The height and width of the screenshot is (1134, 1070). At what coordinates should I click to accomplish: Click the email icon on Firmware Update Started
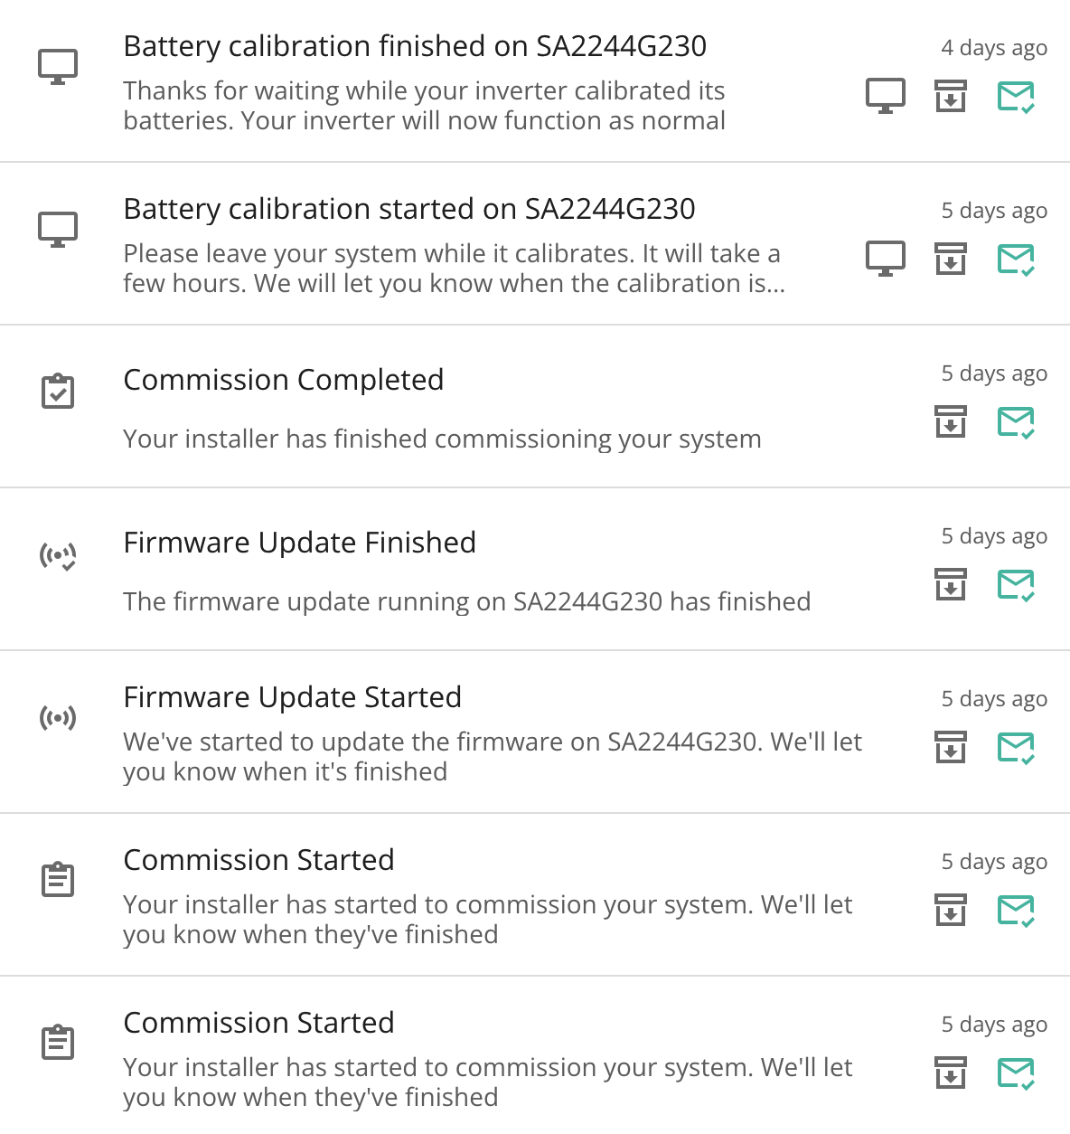pos(1016,748)
